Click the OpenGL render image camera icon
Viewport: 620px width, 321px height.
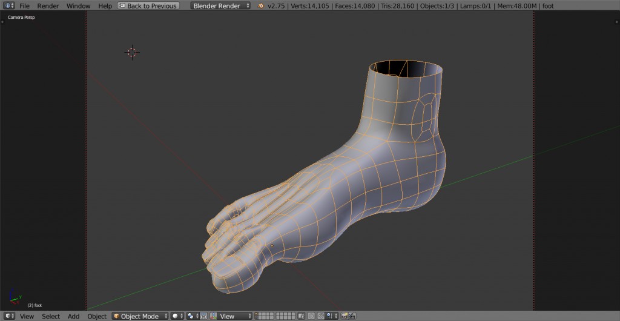[344, 316]
